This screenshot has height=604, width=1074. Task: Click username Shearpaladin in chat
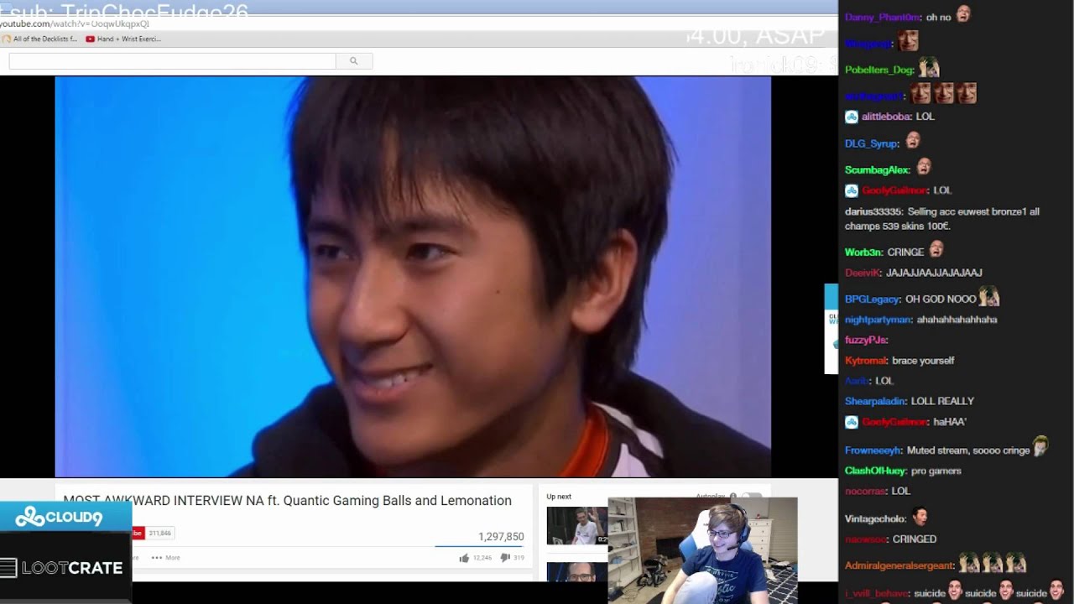tap(875, 401)
